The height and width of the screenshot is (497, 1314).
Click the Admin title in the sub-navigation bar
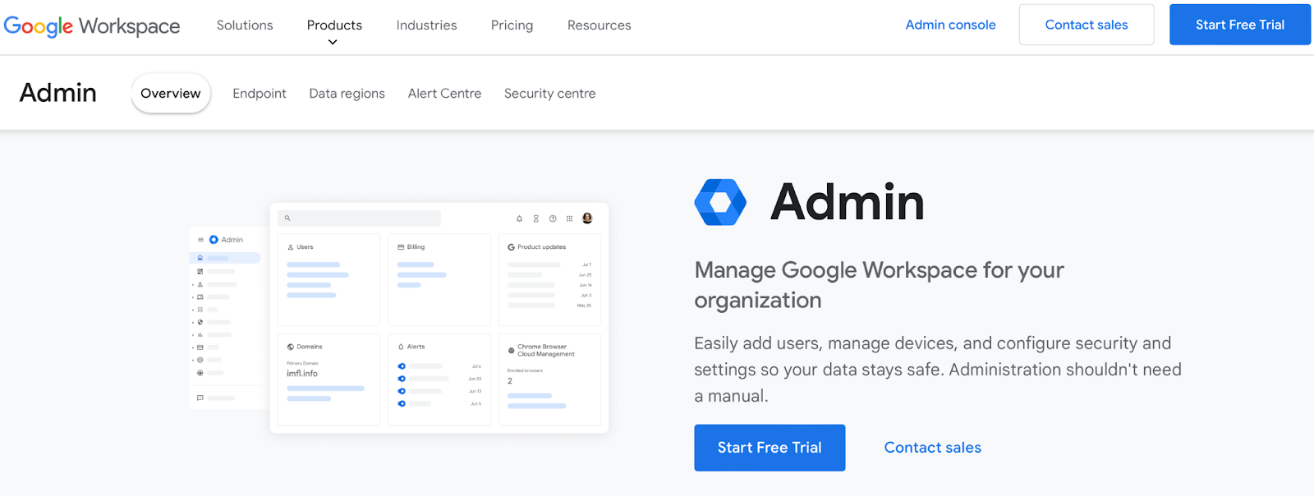57,93
